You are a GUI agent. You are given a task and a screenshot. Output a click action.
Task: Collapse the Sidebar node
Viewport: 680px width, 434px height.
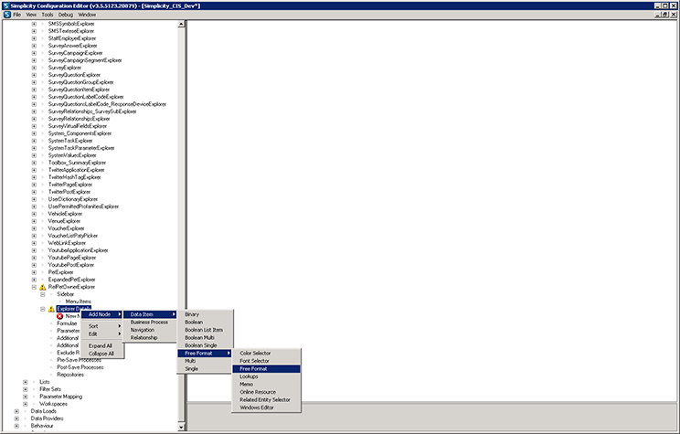pyautogui.click(x=42, y=294)
